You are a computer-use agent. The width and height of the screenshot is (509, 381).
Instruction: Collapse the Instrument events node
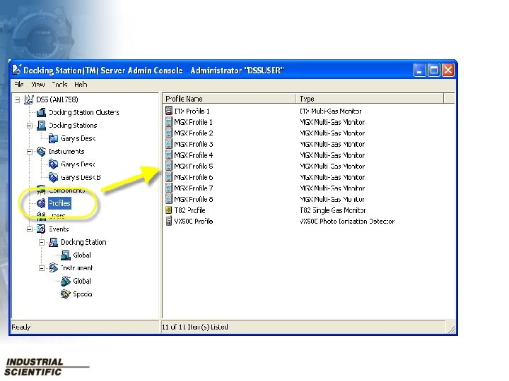tap(42, 268)
